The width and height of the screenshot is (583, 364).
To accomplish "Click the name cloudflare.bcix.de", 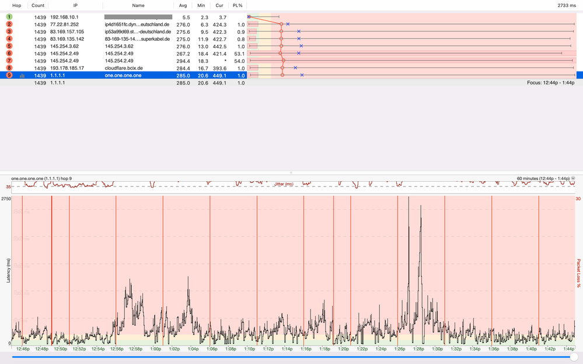I will pos(124,68).
